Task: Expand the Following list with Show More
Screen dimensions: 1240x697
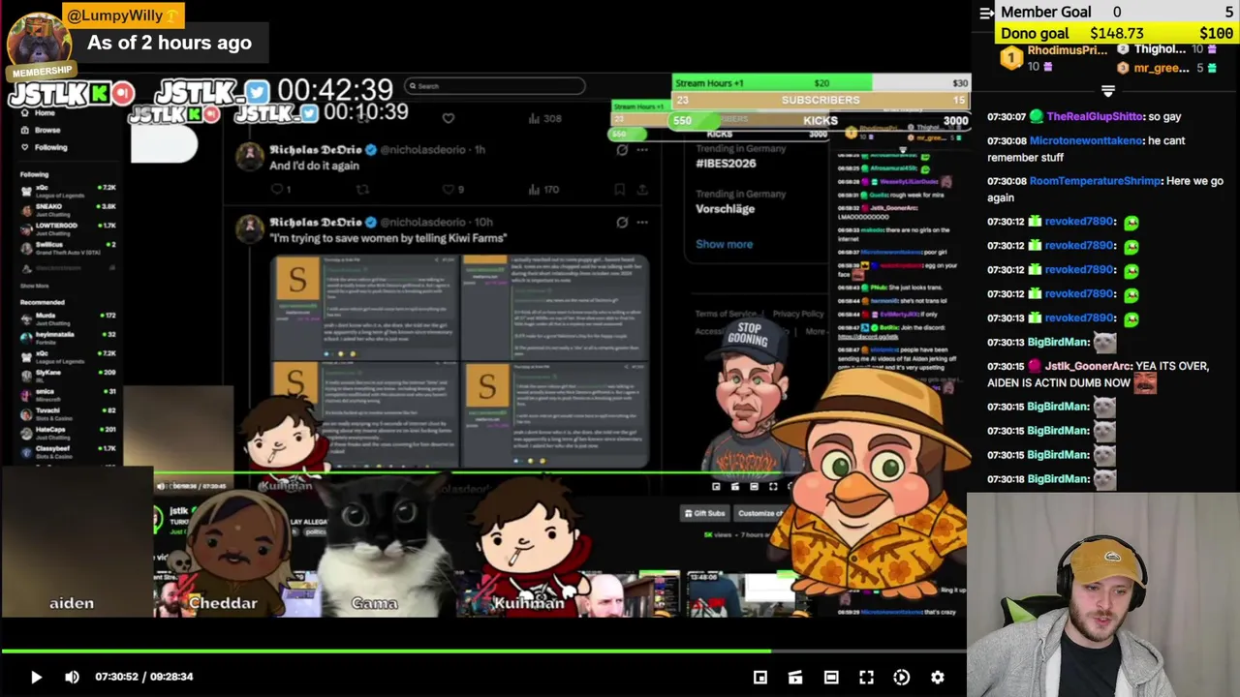Action: tap(35, 286)
